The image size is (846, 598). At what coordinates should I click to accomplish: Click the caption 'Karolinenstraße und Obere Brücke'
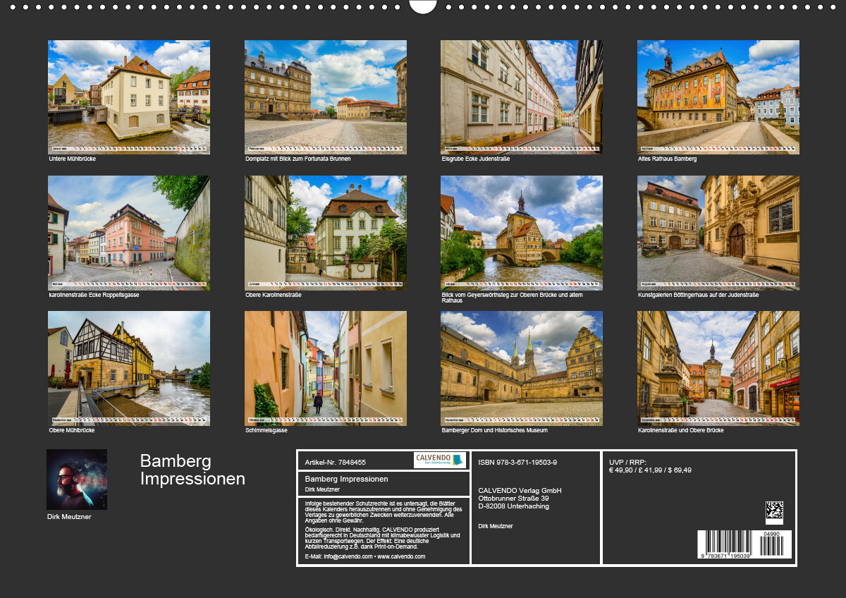(x=681, y=429)
